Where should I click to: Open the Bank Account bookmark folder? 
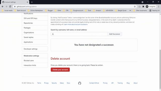20,11
